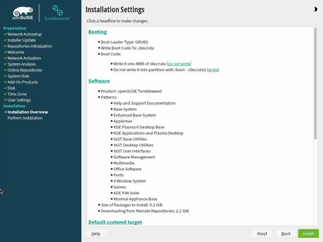Image resolution: width=323 pixels, height=242 pixels.
Task: Click 'Downloading from Remote Repositories: 2.1 GiB'
Action: (145, 211)
